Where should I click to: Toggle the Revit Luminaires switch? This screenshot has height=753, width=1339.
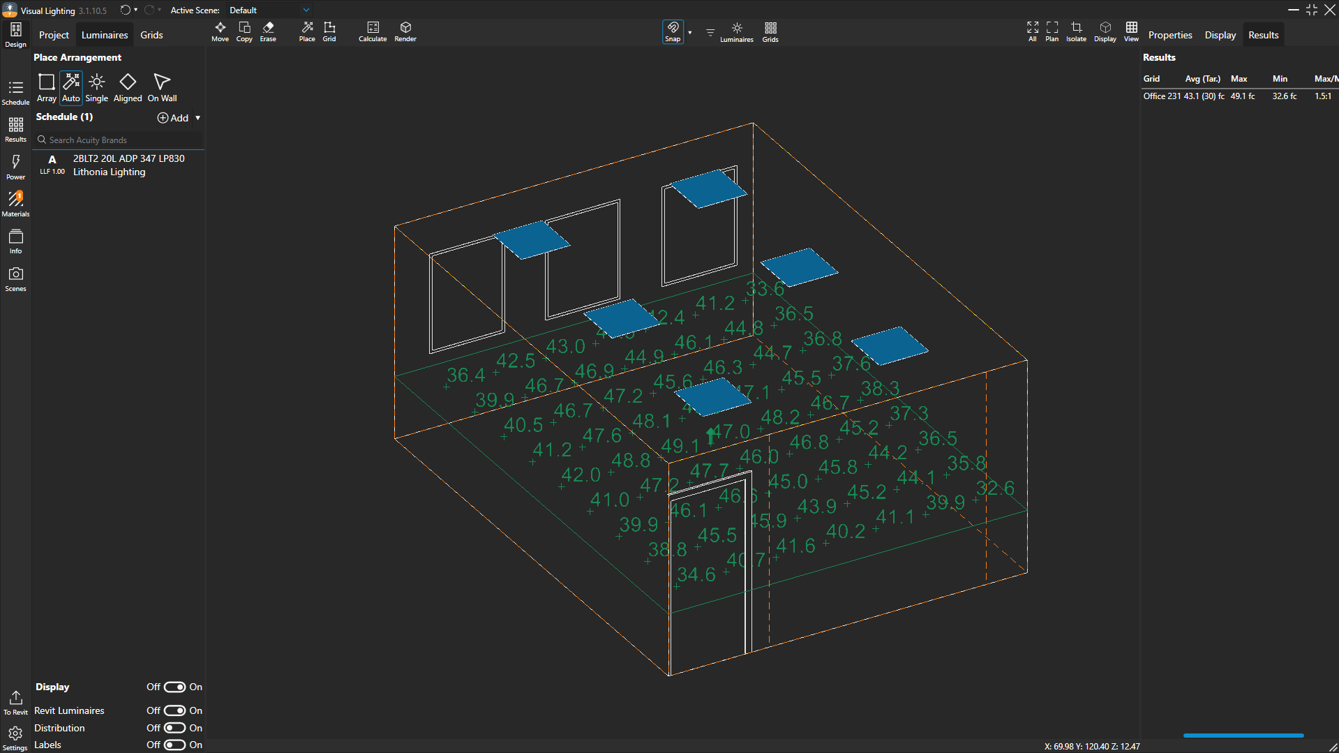[x=174, y=710]
